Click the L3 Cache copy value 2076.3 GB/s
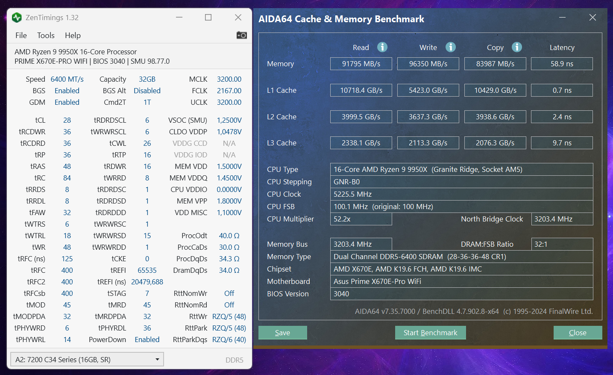The image size is (613, 375). (x=495, y=143)
